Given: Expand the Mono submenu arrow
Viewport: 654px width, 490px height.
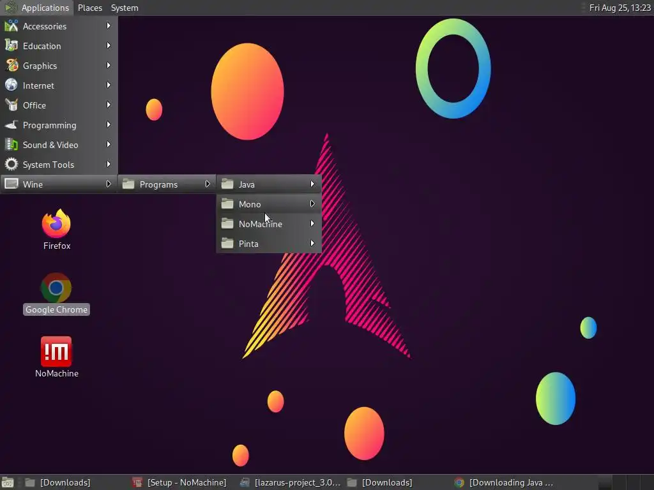Looking at the screenshot, I should point(312,204).
